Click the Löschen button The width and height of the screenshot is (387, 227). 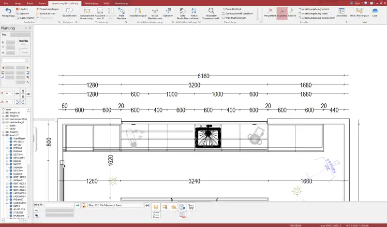(23, 9)
